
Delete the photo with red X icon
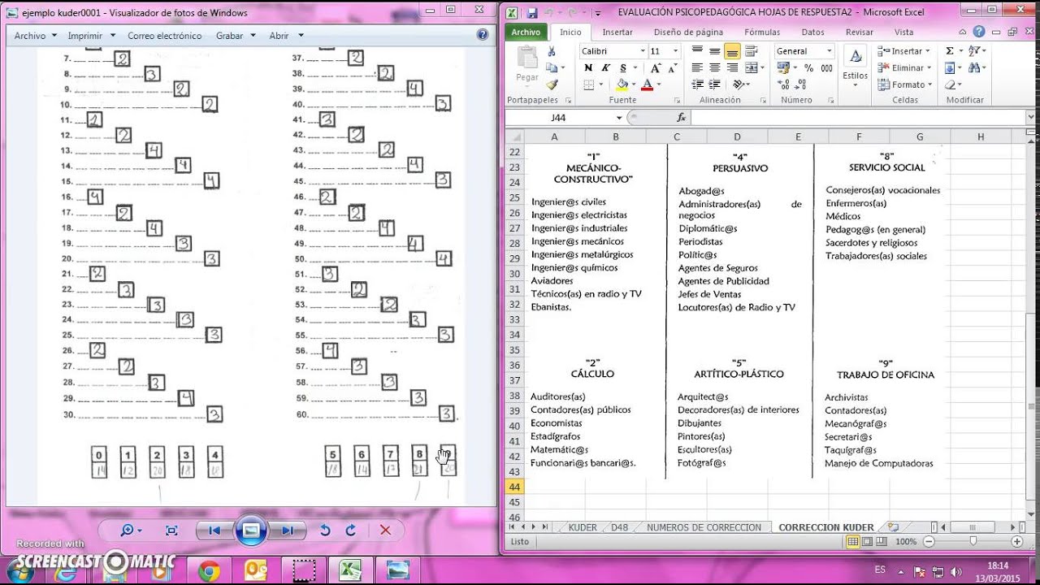point(385,531)
